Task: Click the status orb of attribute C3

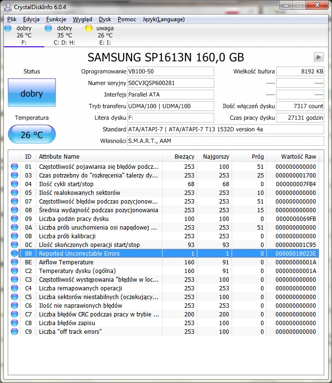Action: pos(14,279)
